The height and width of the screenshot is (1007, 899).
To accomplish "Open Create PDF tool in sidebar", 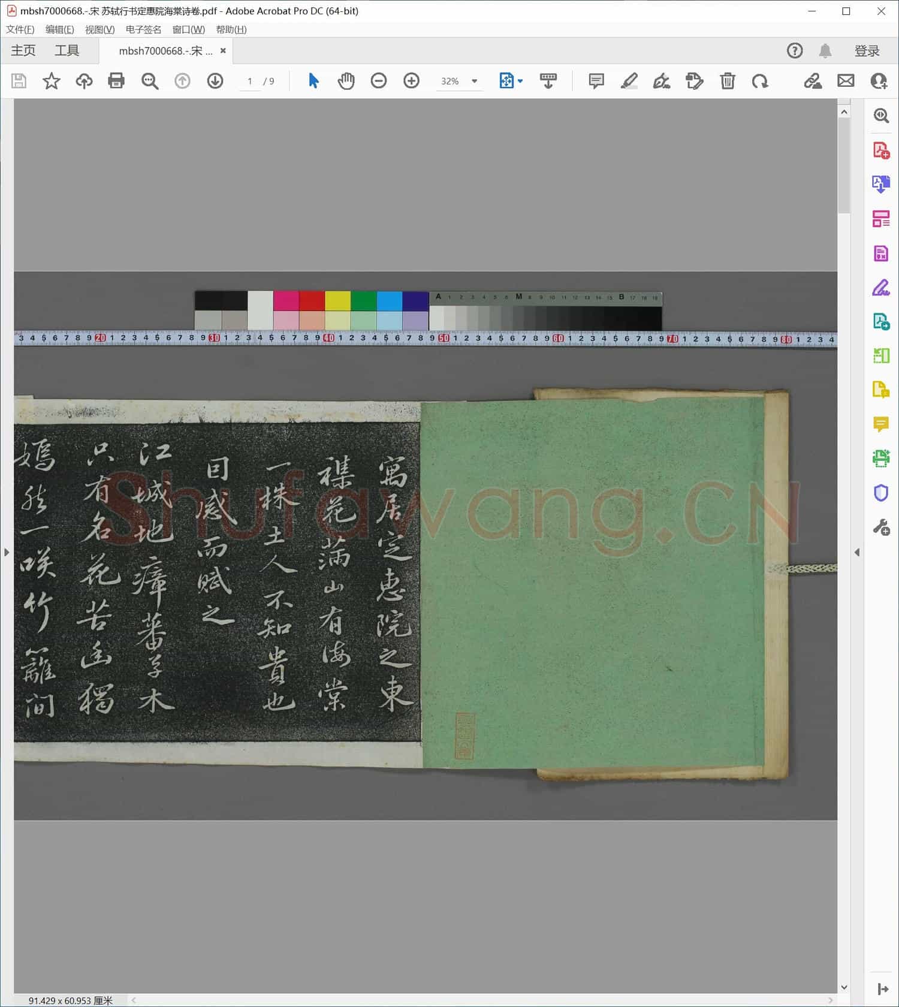I will click(881, 150).
